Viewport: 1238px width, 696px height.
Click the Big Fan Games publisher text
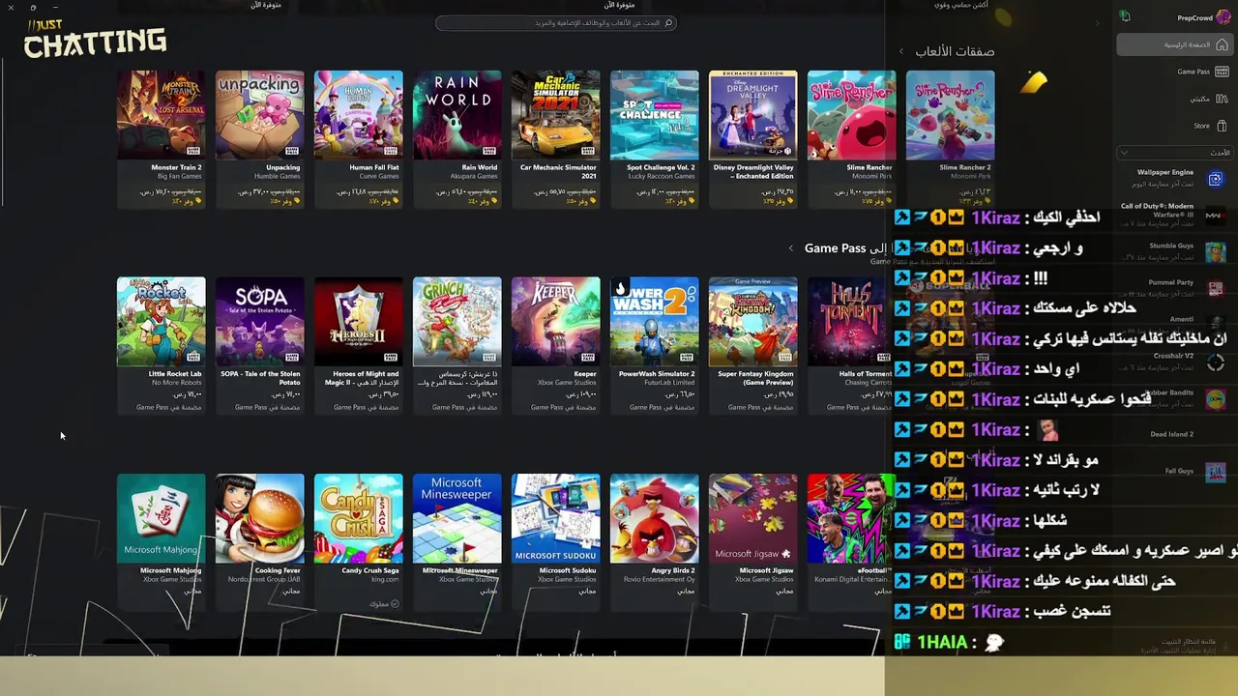(x=181, y=176)
